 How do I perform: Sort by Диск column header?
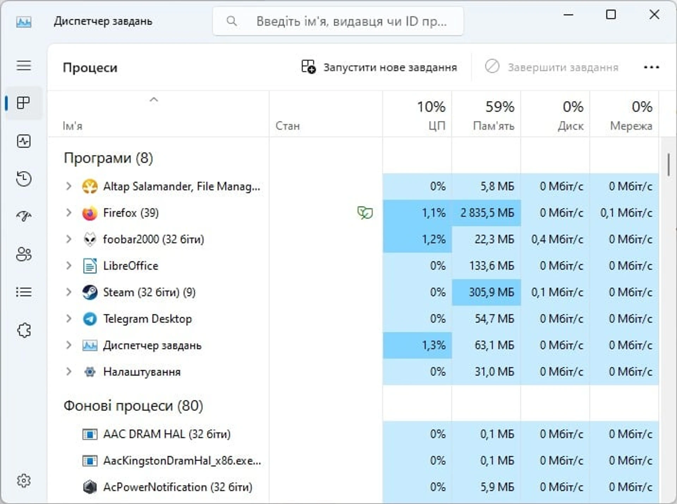(555, 114)
